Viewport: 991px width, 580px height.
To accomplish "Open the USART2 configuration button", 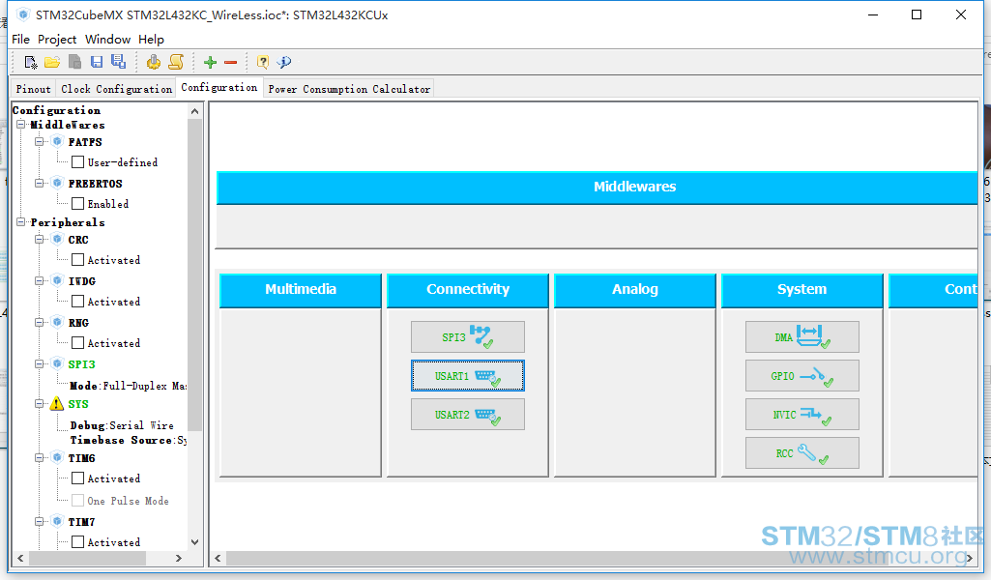I will coord(468,415).
